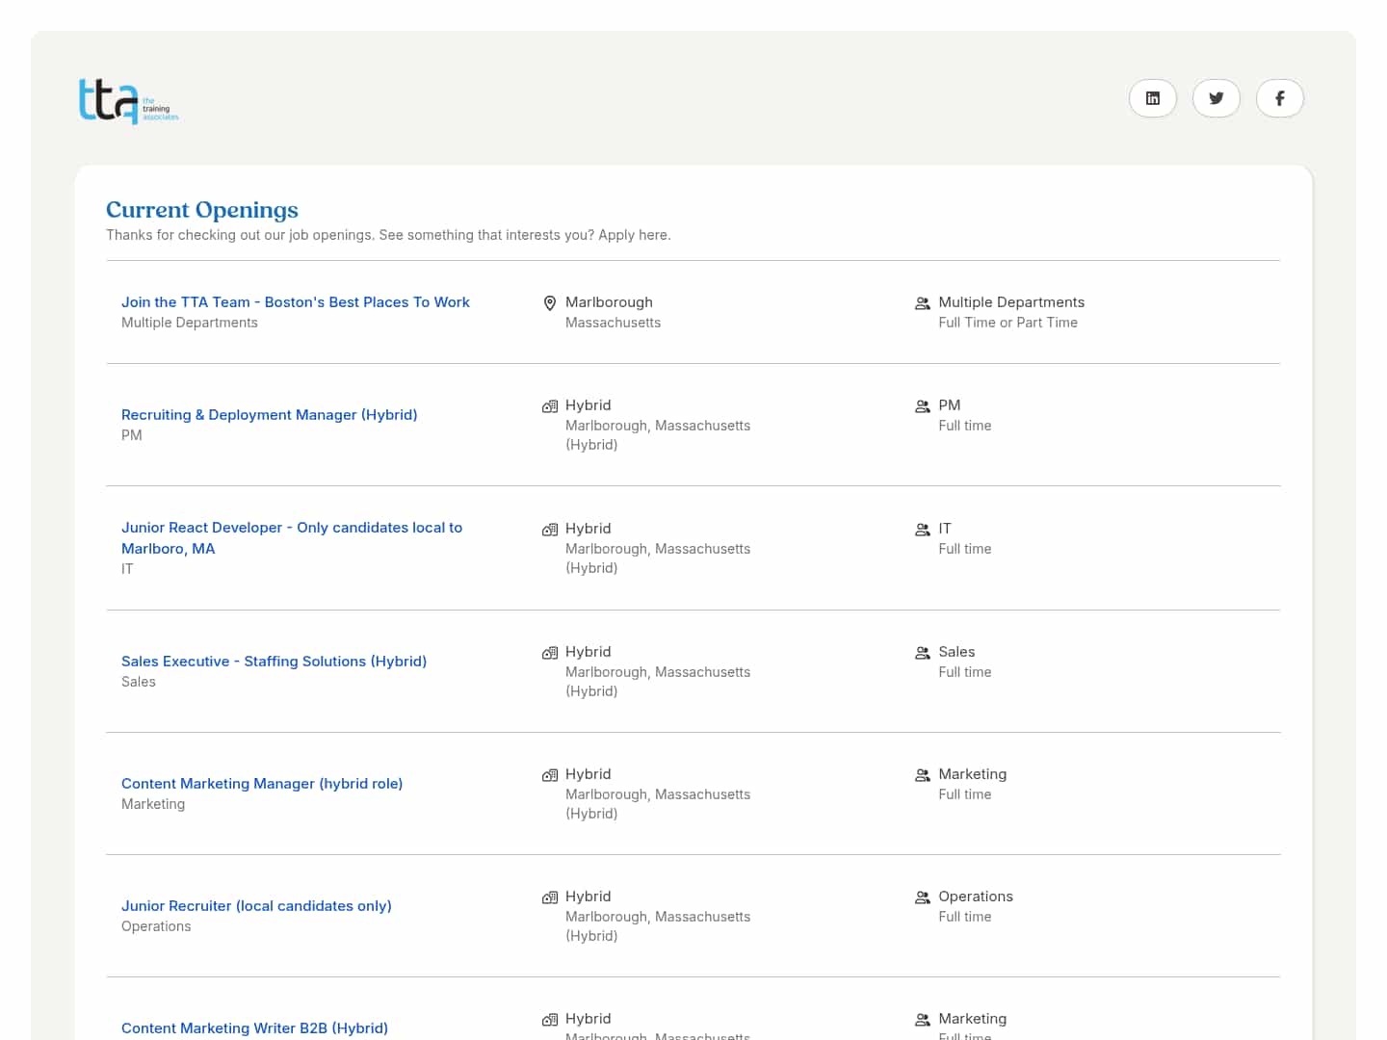This screenshot has width=1387, height=1040.
Task: Click the Current Openings heading
Action: point(202,210)
